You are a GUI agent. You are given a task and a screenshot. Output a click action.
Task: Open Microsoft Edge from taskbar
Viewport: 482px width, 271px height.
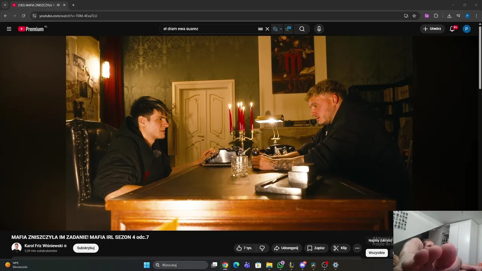pos(236,265)
